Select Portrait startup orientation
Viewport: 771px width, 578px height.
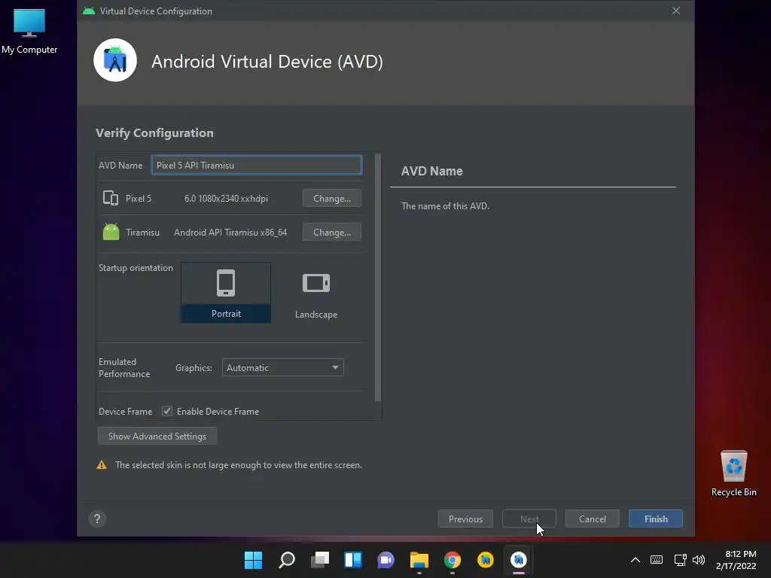pyautogui.click(x=226, y=293)
